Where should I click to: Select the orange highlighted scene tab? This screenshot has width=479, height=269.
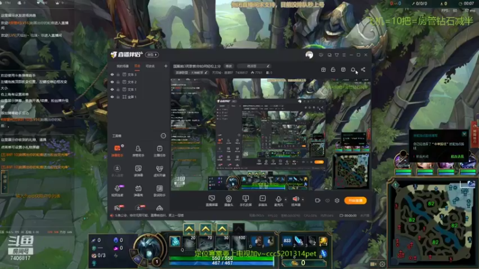tap(138, 66)
